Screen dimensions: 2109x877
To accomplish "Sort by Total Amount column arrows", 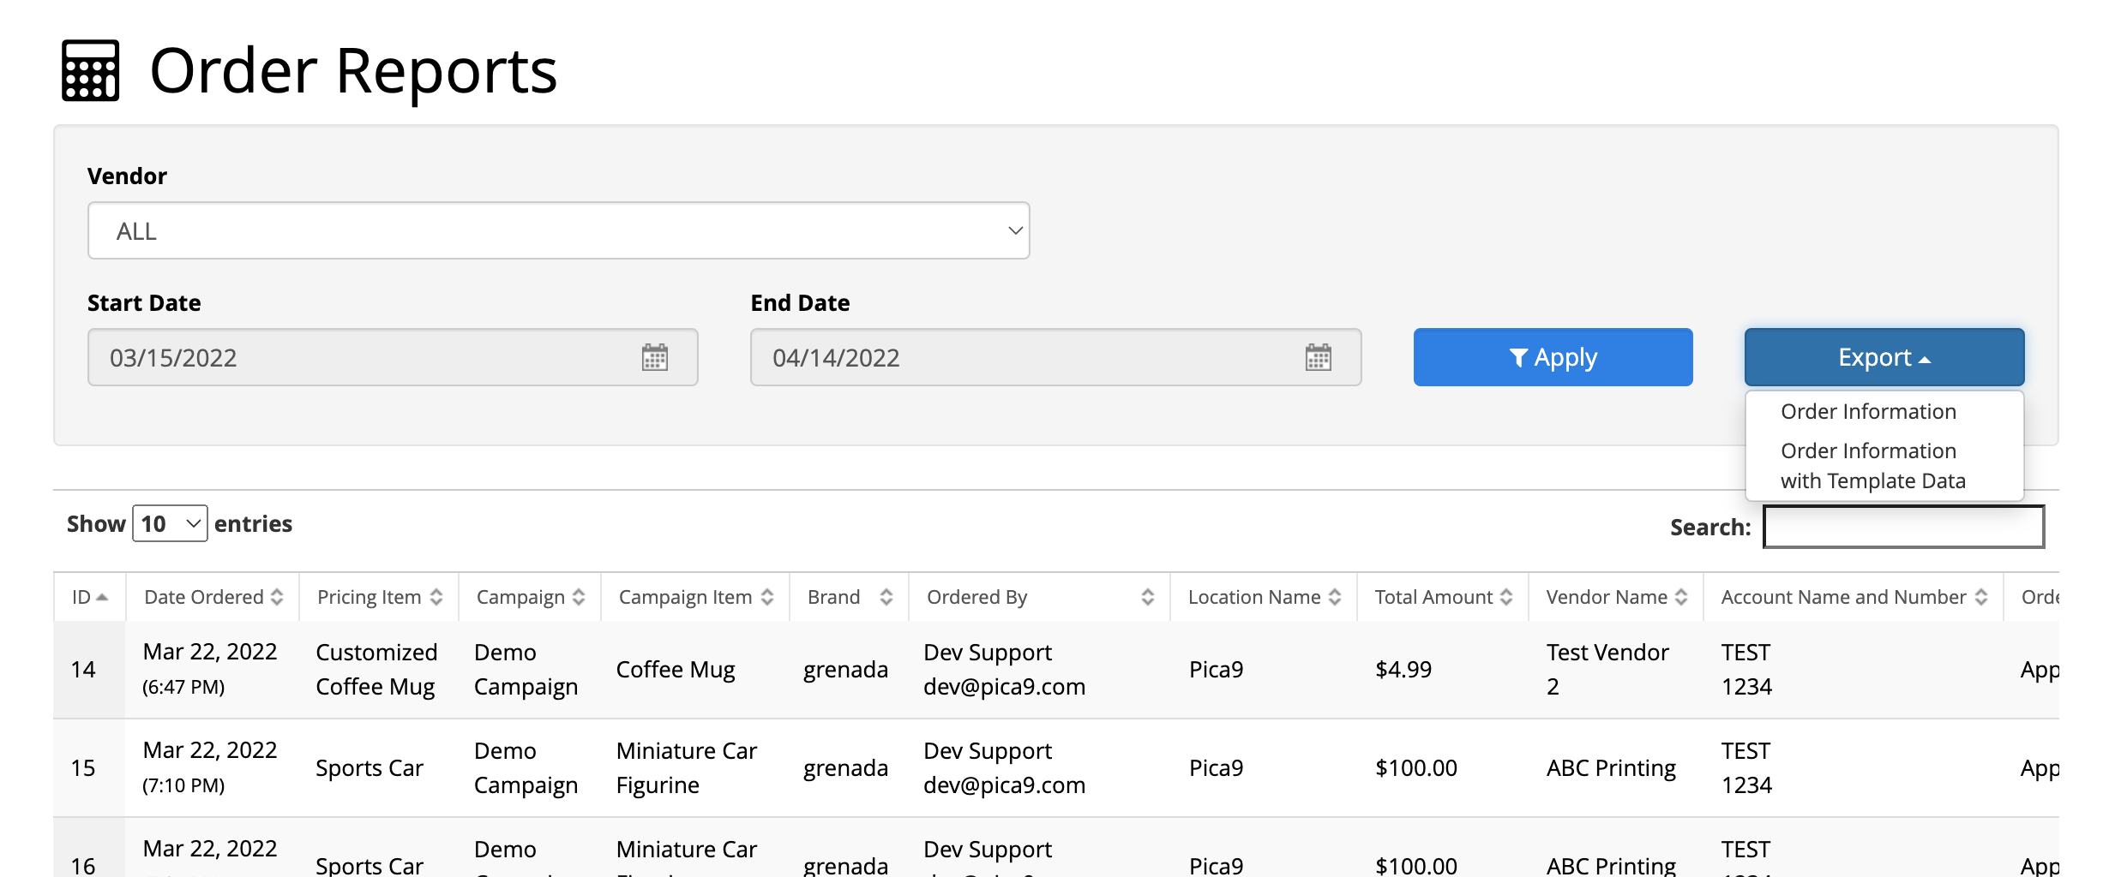I will [x=1506, y=597].
